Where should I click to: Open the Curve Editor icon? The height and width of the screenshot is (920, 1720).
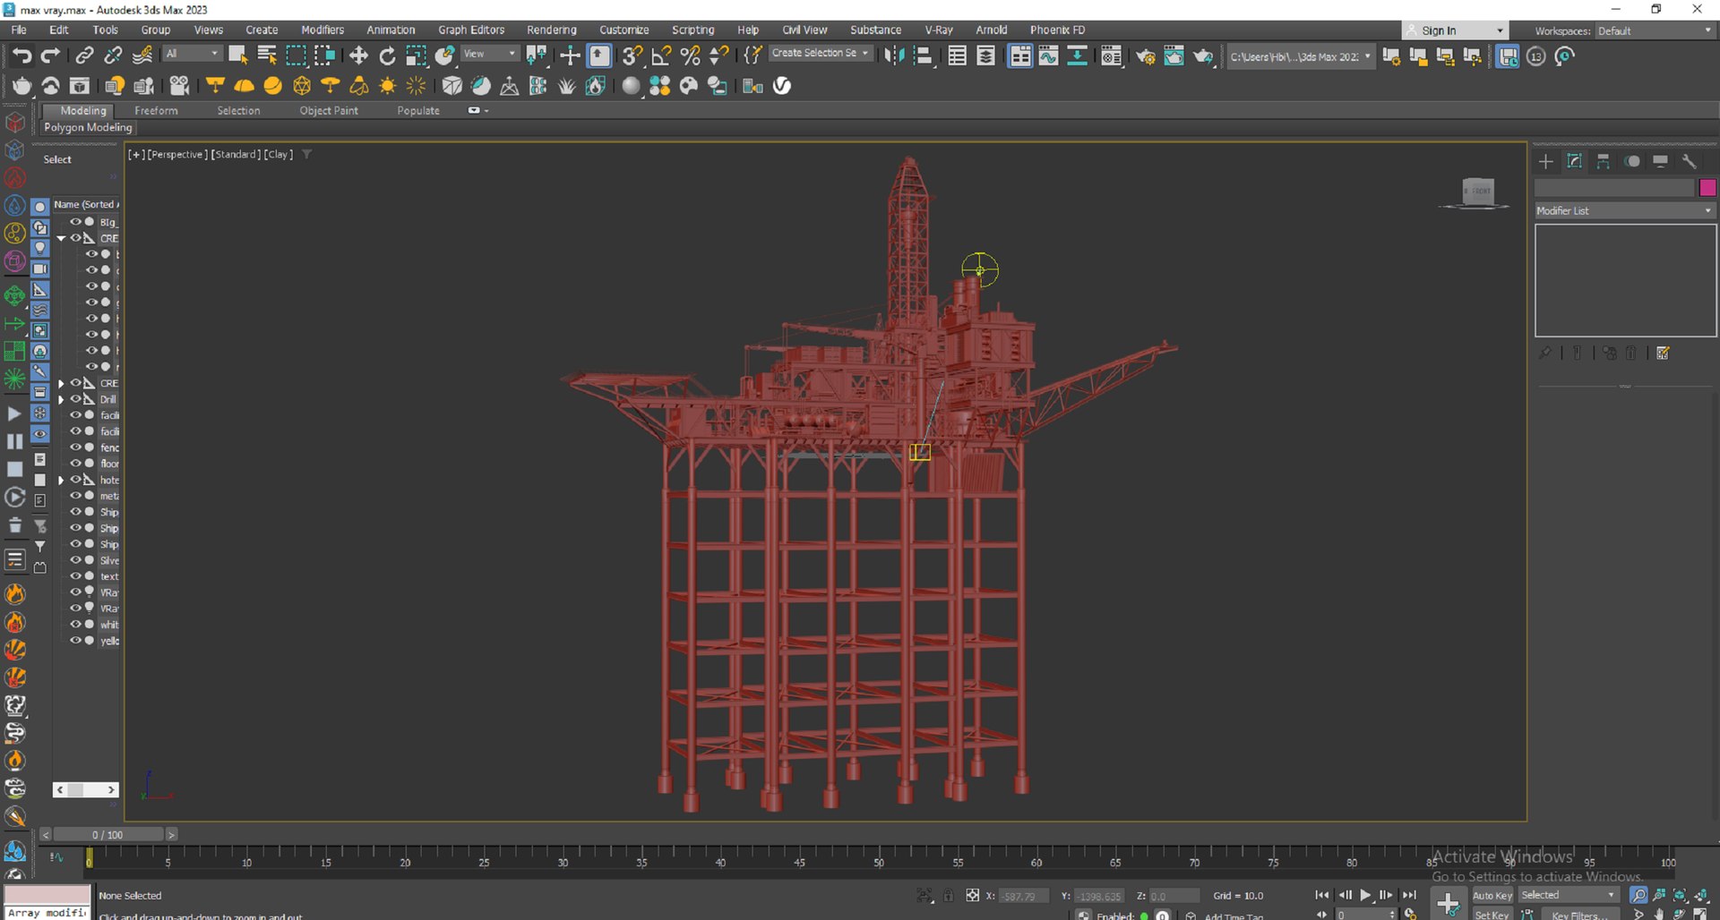[1048, 55]
